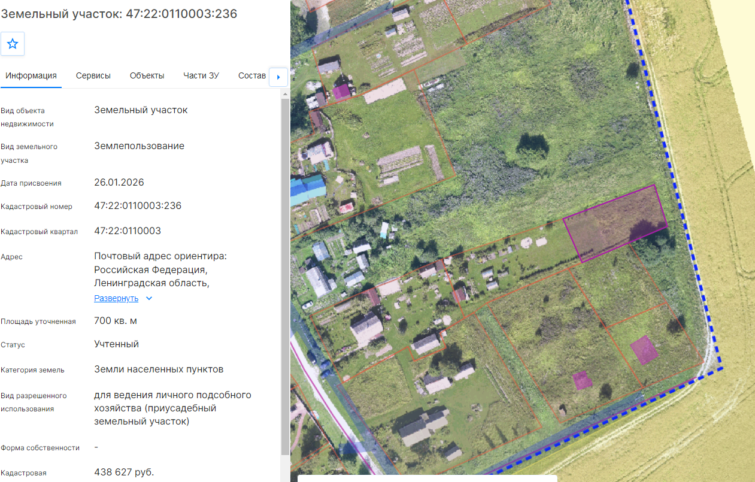Click the info panel vertical scrollbar
Viewport: 755px width, 482px height.
point(284,273)
